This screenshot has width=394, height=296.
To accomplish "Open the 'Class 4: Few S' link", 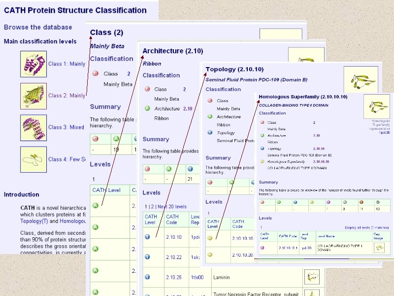I will pos(67,159).
